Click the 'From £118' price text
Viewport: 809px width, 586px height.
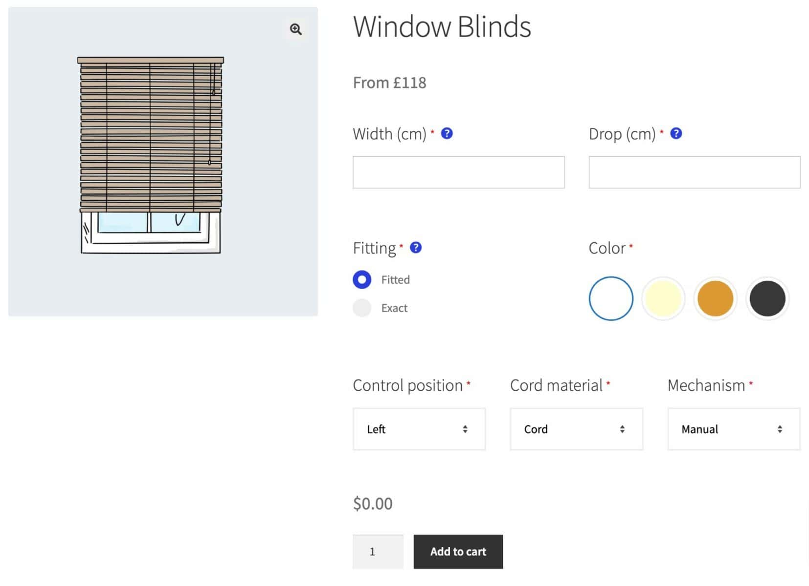[389, 83]
